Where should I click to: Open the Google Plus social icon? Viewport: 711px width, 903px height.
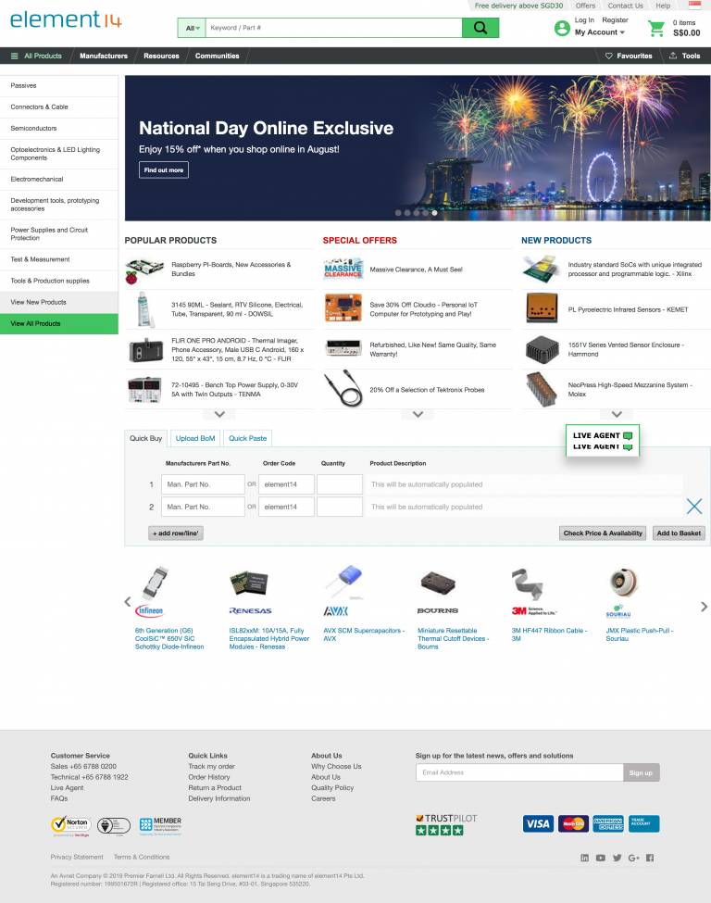[634, 858]
